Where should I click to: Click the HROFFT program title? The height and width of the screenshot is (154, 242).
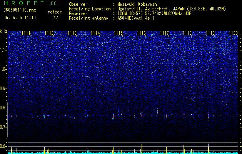coord(24,3)
